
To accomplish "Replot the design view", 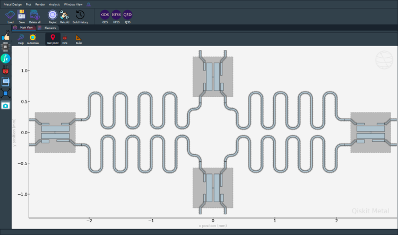I will (53, 17).
